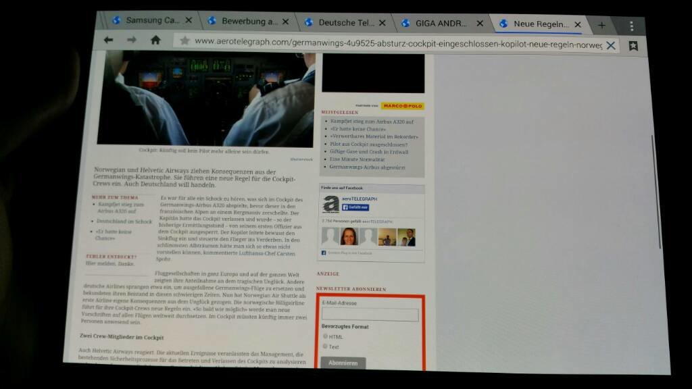Image resolution: width=692 pixels, height=389 pixels.
Task: Click the 'MEHR ZUM THEMA' heading
Action: [115, 197]
